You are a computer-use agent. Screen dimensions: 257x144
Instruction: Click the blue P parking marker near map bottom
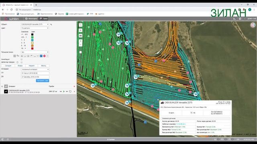coord(145,122)
